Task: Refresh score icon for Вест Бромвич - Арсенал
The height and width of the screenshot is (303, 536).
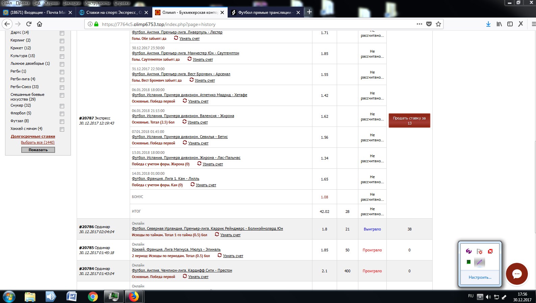Action: pos(192,80)
